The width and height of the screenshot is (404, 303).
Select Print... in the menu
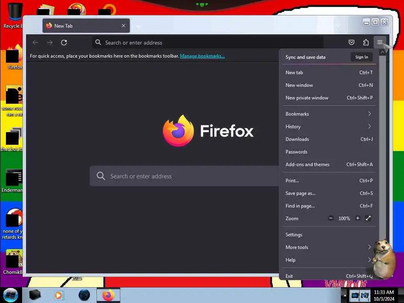coord(329,181)
